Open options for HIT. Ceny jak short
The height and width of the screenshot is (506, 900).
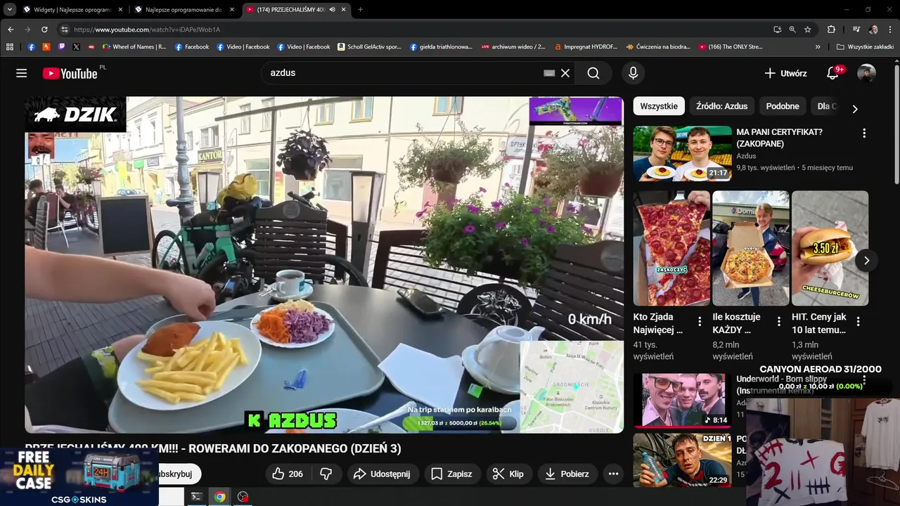[x=859, y=321]
